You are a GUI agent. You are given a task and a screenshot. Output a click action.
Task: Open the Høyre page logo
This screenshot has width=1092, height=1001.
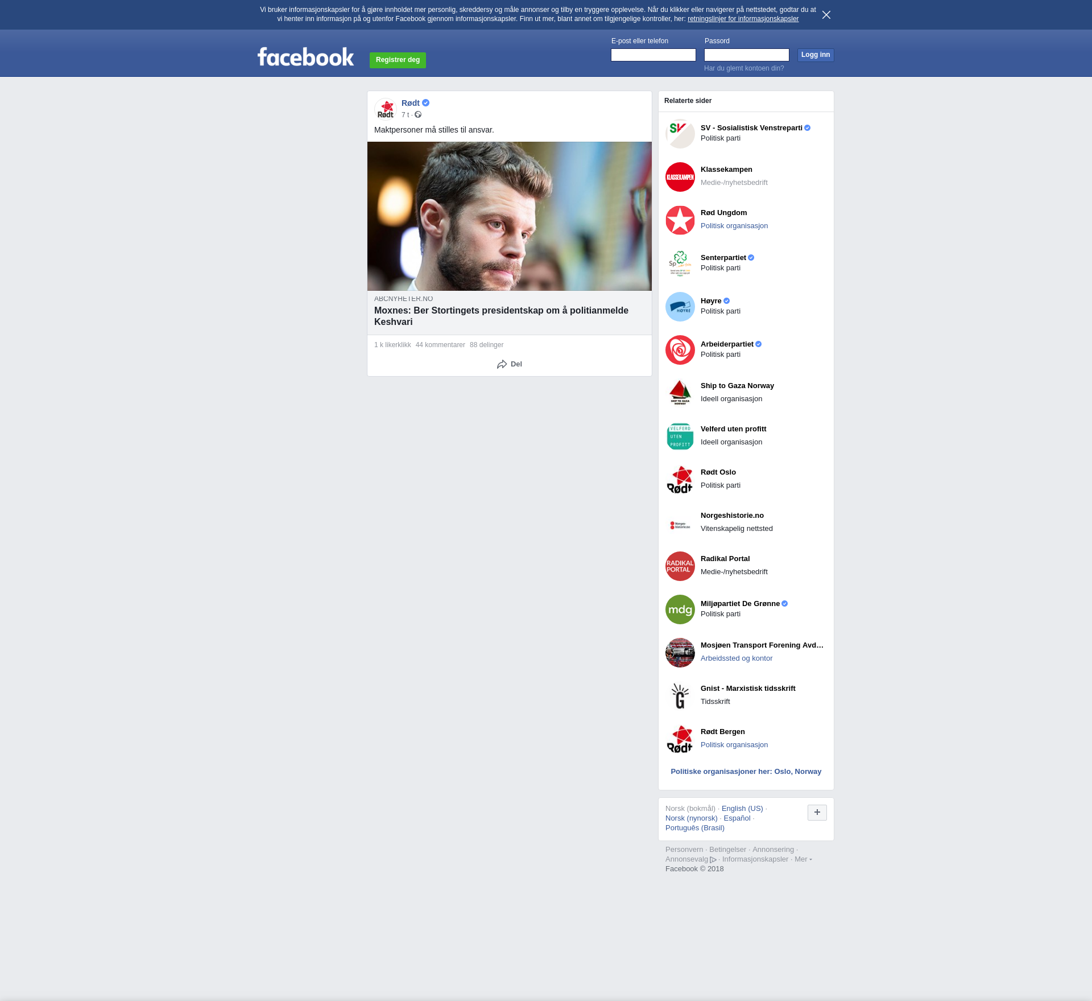point(680,307)
